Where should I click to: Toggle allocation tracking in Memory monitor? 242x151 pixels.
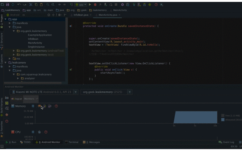tap(50, 106)
